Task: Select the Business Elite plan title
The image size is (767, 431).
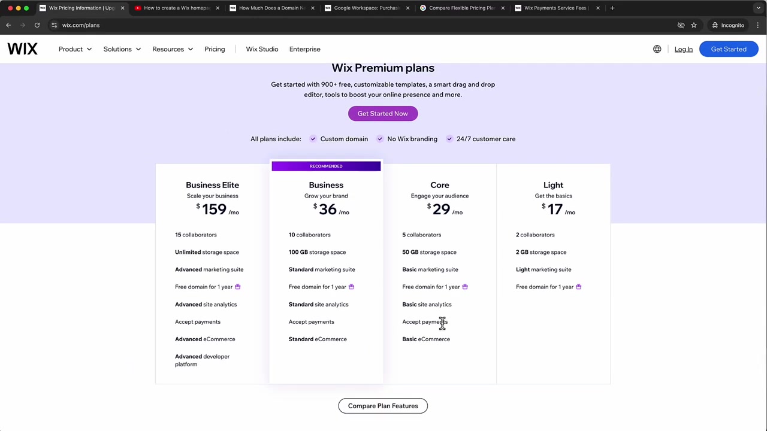Action: click(212, 185)
